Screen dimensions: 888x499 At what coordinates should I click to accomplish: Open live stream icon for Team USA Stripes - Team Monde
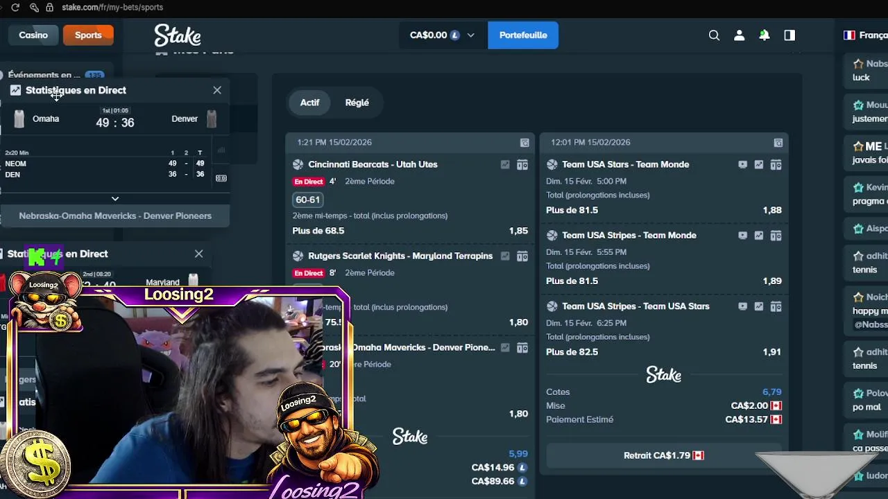coord(742,236)
